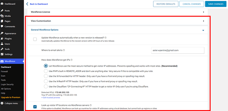This screenshot has width=228, height=111.
Task: Expand the Wordfence License section arrow
Action: 203,12
